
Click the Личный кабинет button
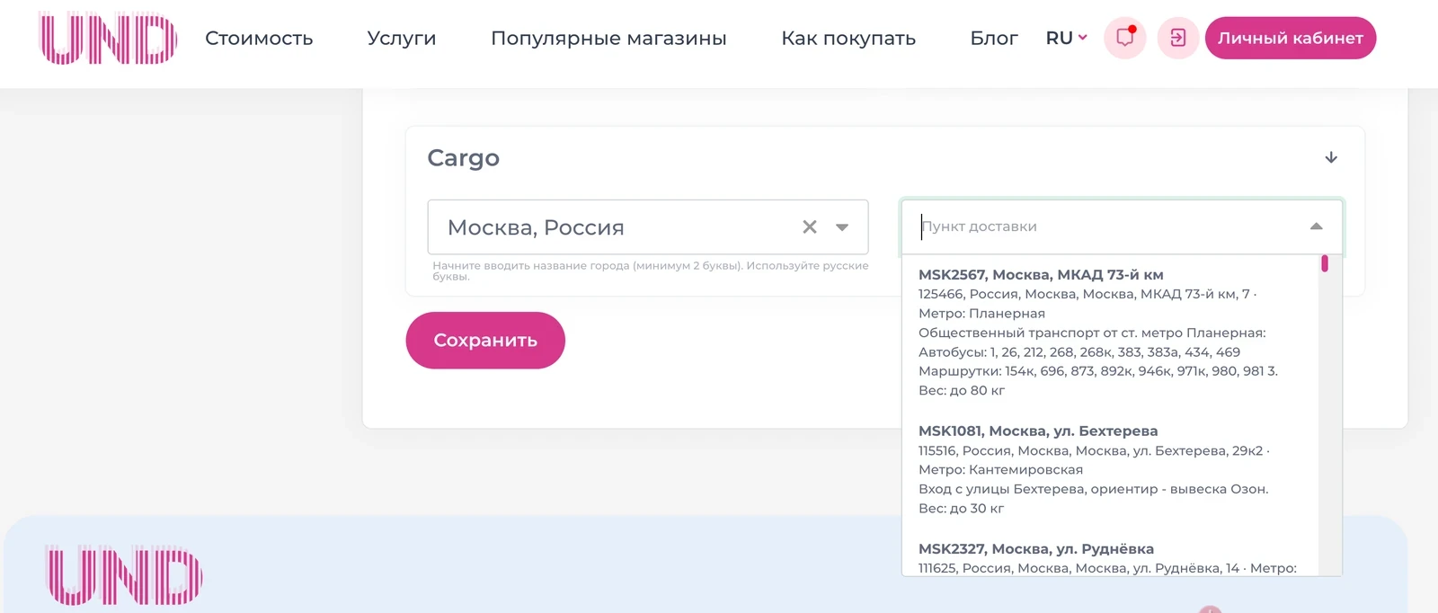click(x=1291, y=38)
